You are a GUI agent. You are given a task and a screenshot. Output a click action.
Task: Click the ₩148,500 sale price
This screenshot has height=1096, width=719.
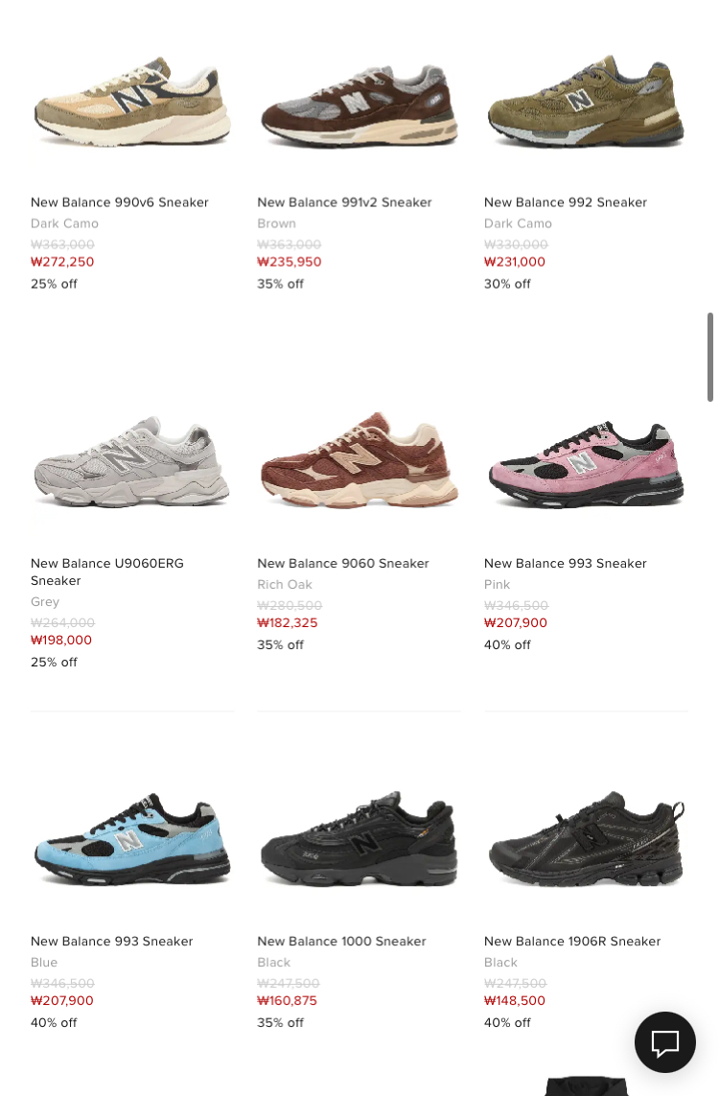pyautogui.click(x=514, y=1000)
